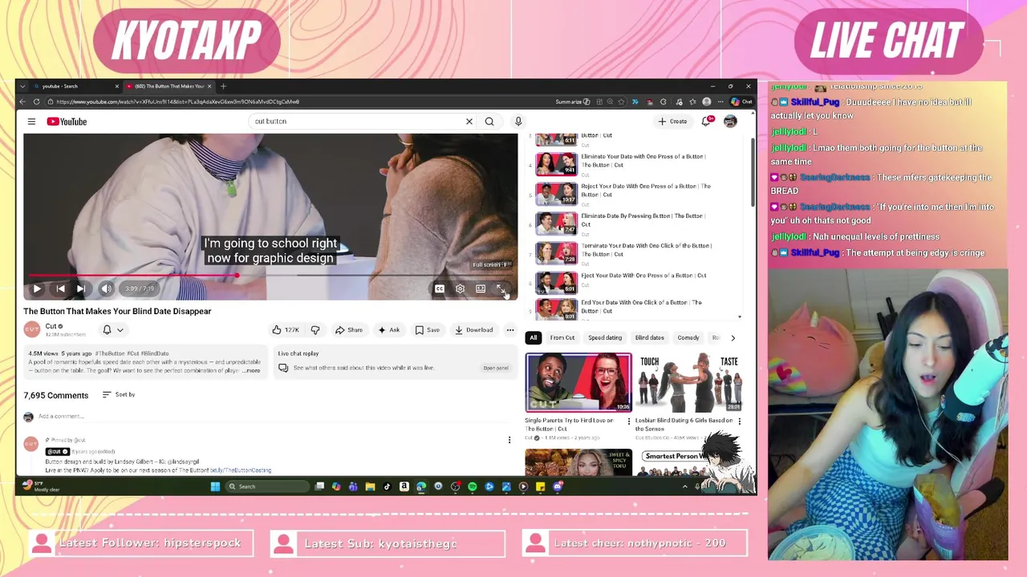Viewport: 1027px width, 577px height.
Task: Show more filter chips with right arrow
Action: (733, 337)
